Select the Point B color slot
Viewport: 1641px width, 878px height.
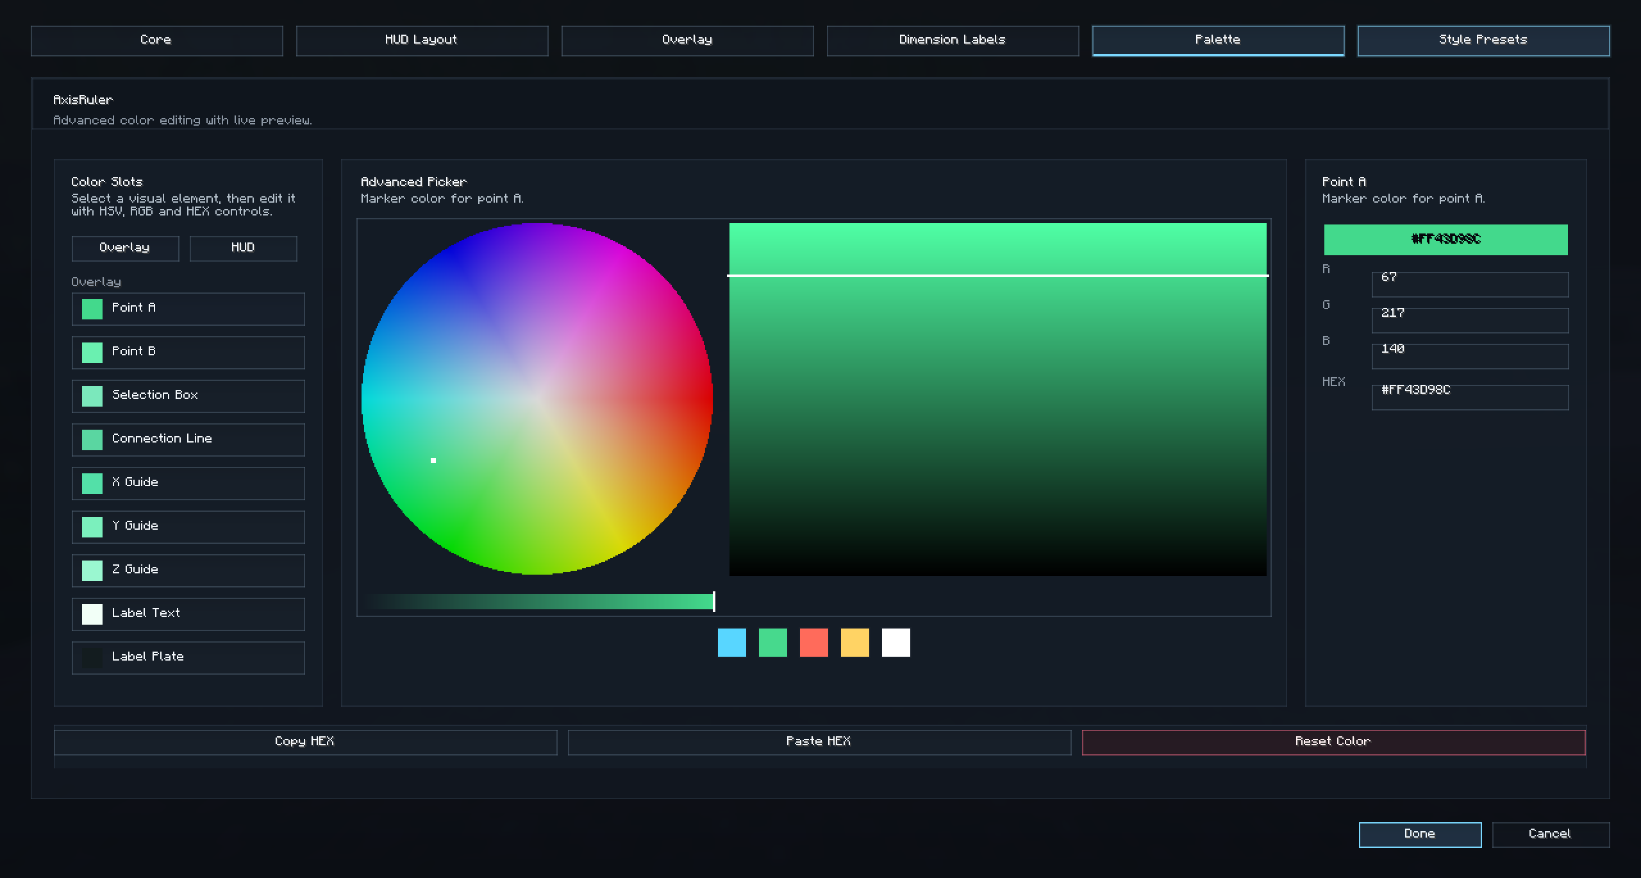point(188,352)
